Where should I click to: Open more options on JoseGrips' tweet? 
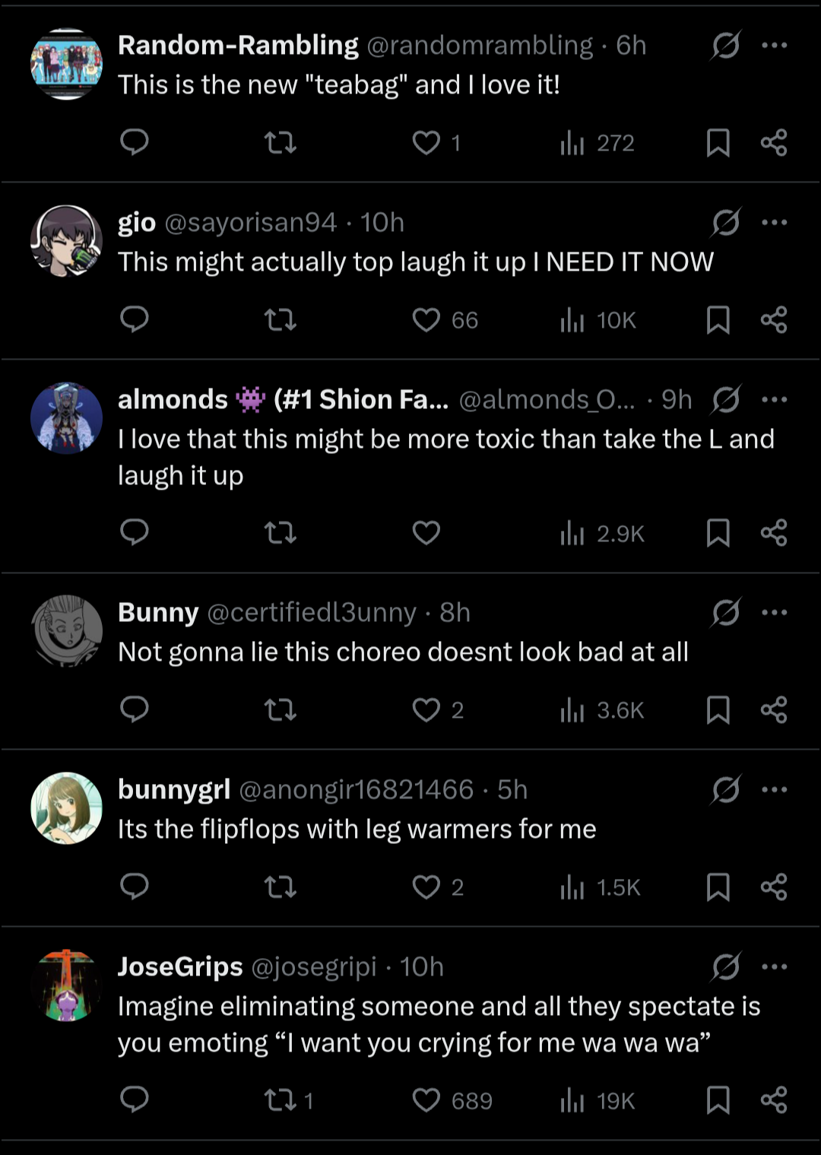click(774, 966)
